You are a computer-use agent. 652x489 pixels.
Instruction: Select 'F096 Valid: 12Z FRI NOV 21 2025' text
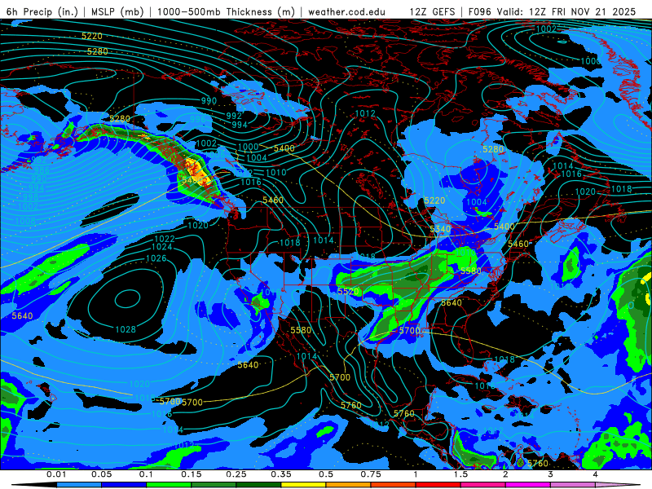pos(552,11)
